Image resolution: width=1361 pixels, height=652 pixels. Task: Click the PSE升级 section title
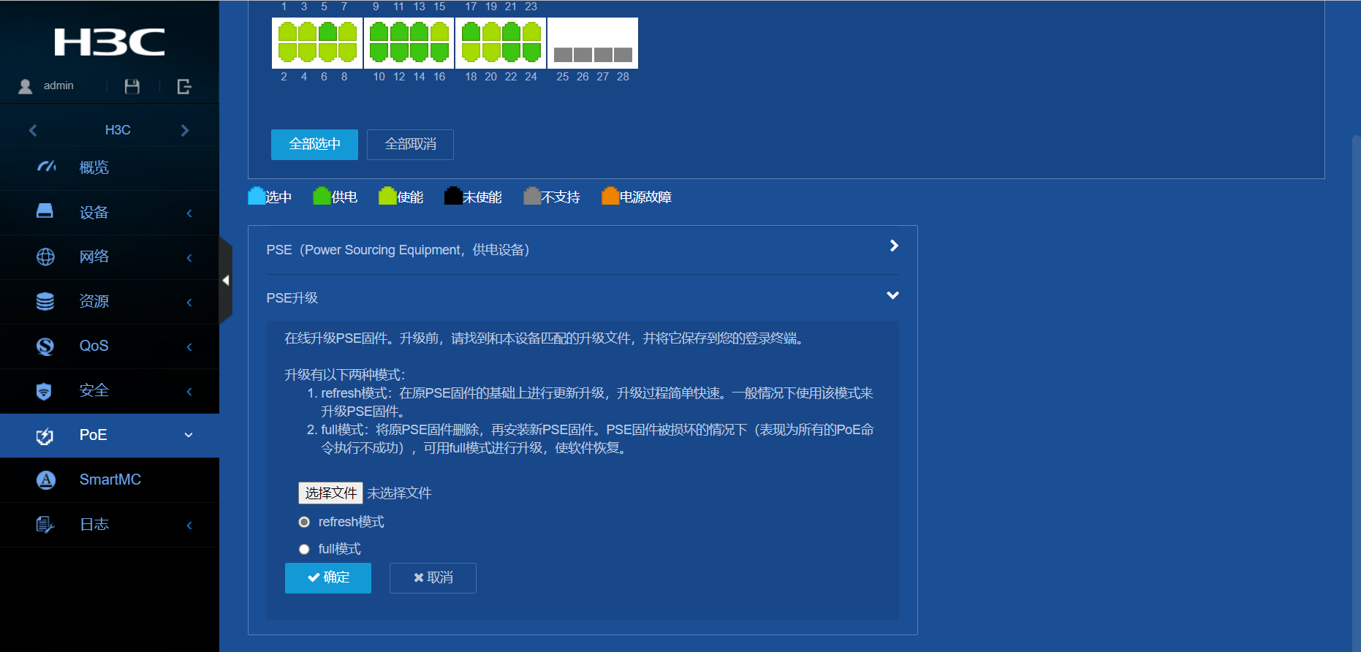[292, 298]
